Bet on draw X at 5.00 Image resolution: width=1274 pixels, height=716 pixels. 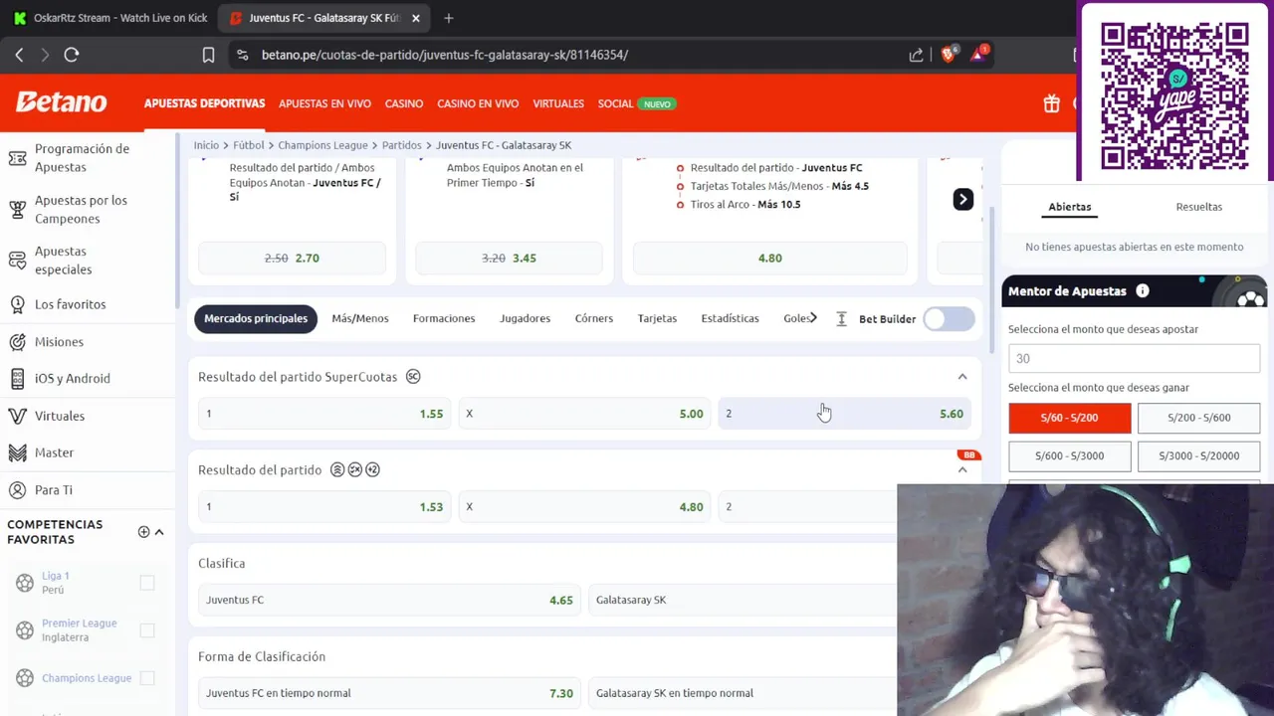tap(585, 414)
